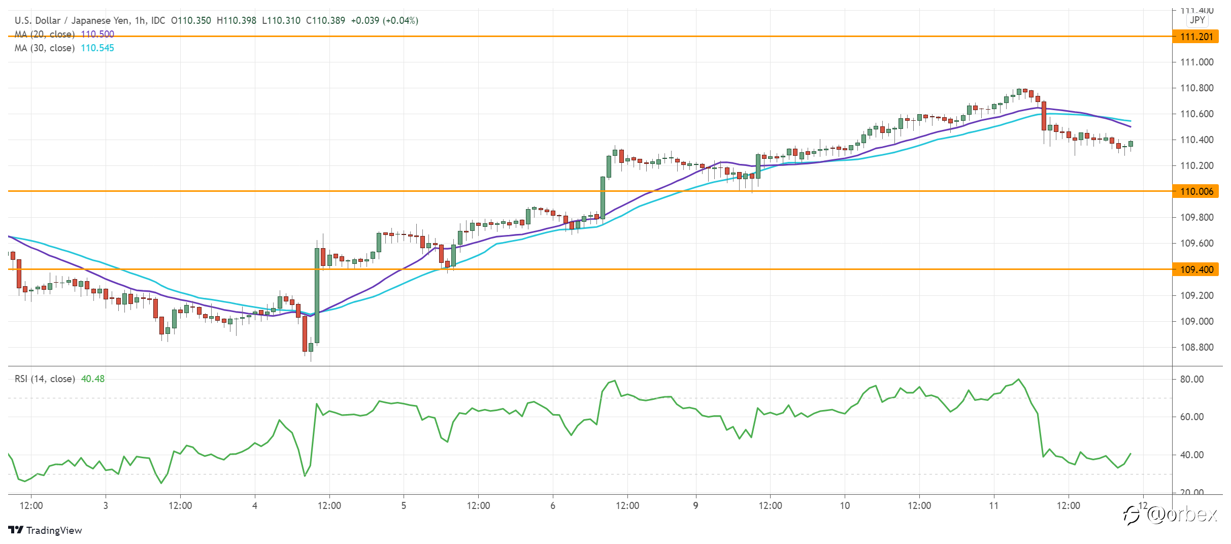Select the date 5 on the time axis
Image resolution: width=1231 pixels, height=544 pixels.
click(x=404, y=505)
